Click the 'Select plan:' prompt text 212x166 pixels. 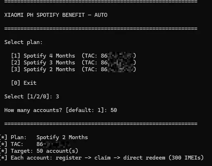23,42
